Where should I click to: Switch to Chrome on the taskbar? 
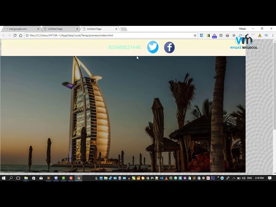tap(78, 178)
